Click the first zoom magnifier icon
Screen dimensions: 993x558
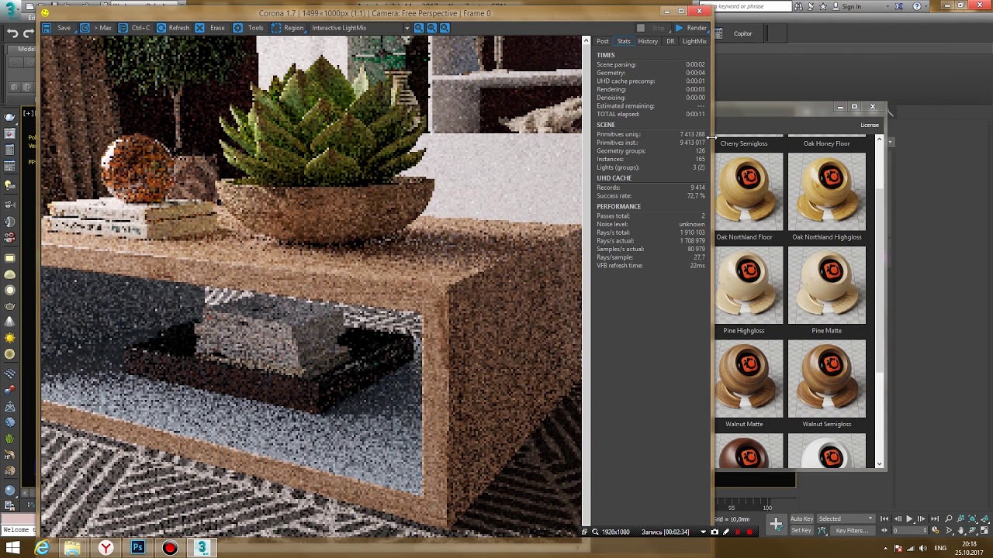tap(419, 28)
